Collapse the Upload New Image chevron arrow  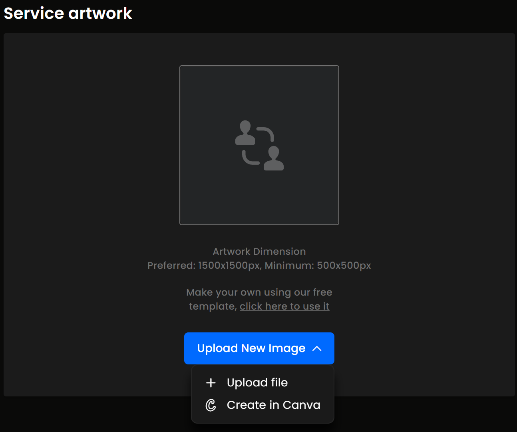tap(317, 348)
